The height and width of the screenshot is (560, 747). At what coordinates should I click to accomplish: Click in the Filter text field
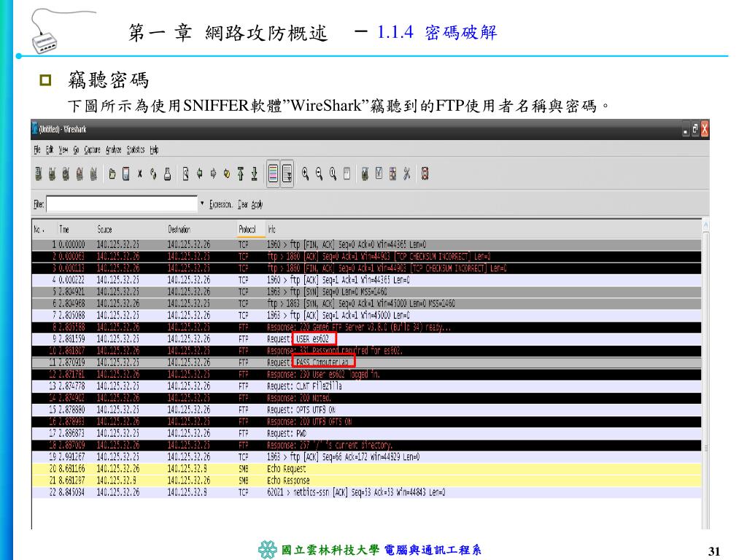point(122,204)
